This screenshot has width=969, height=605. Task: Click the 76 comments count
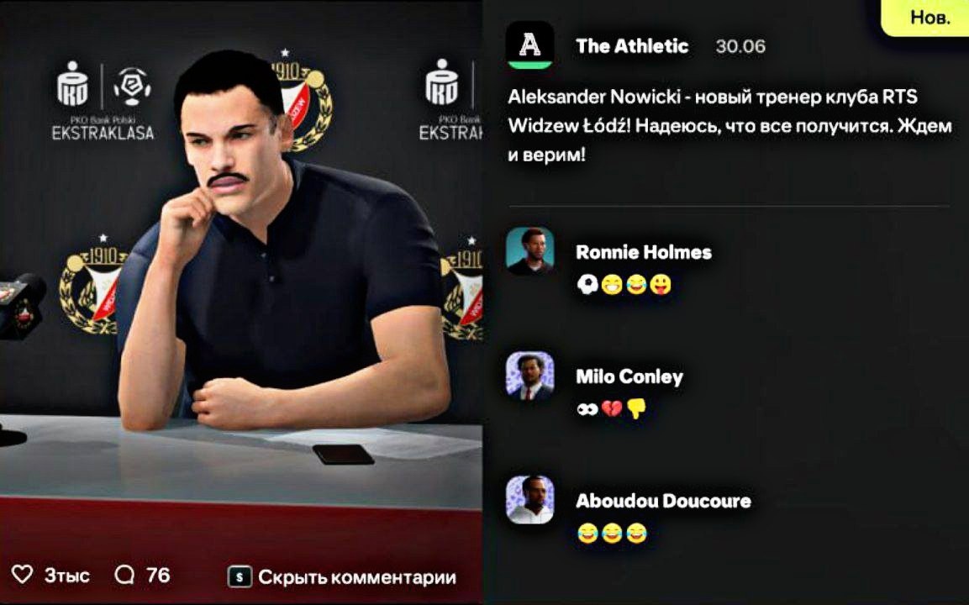(x=158, y=575)
